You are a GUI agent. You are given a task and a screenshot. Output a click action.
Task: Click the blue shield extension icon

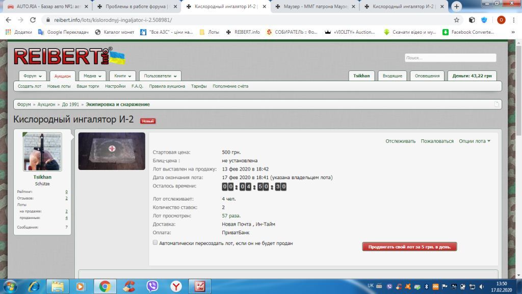pos(484,20)
